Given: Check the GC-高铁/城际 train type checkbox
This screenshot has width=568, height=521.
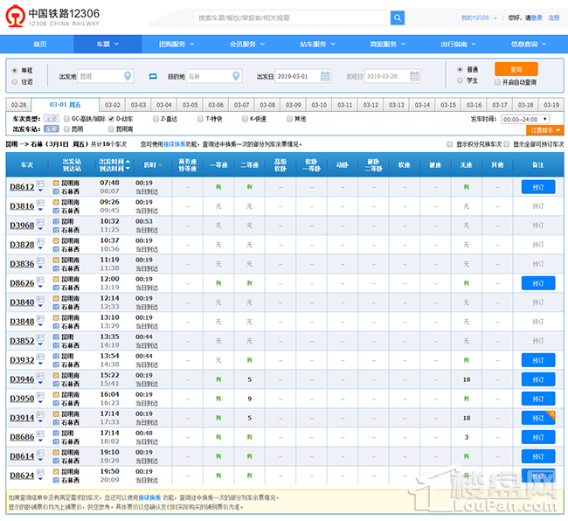Looking at the screenshot, I should coord(66,118).
